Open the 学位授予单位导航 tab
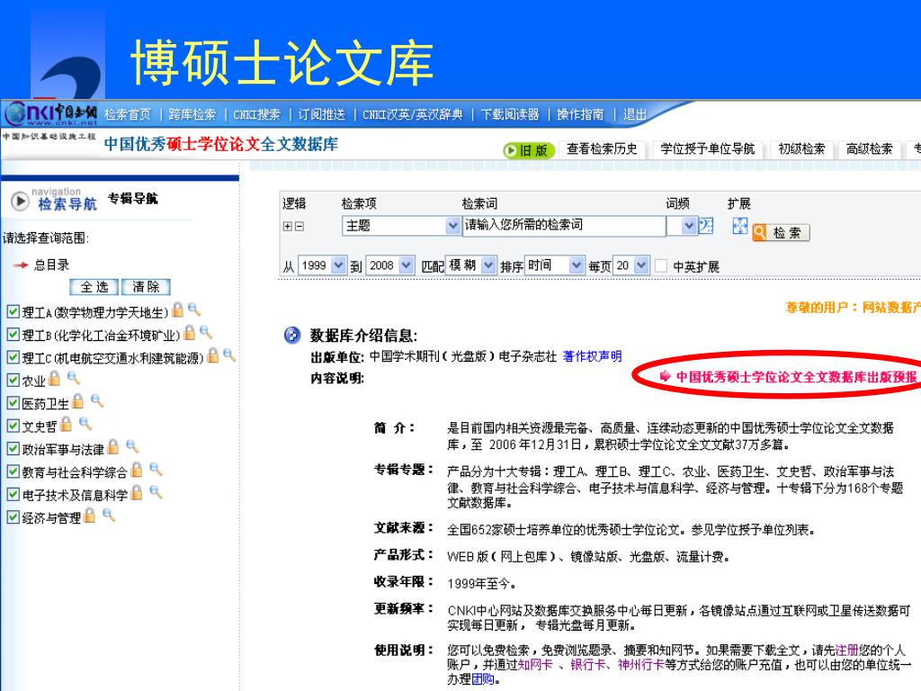 pos(708,149)
